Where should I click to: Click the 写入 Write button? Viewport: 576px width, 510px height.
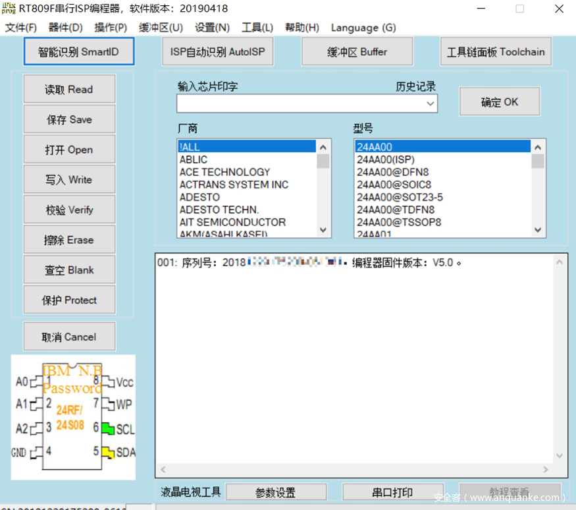coord(69,179)
